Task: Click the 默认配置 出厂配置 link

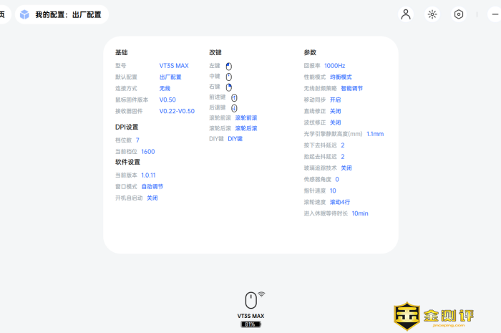Action: 170,77
